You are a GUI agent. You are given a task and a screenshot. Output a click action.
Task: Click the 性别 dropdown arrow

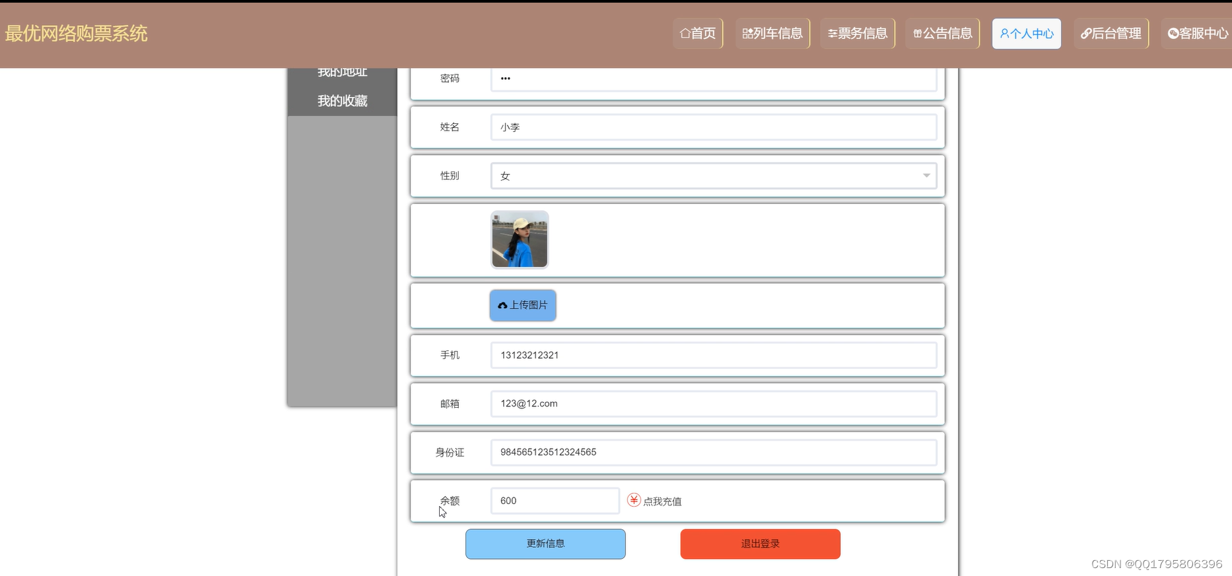tap(926, 176)
